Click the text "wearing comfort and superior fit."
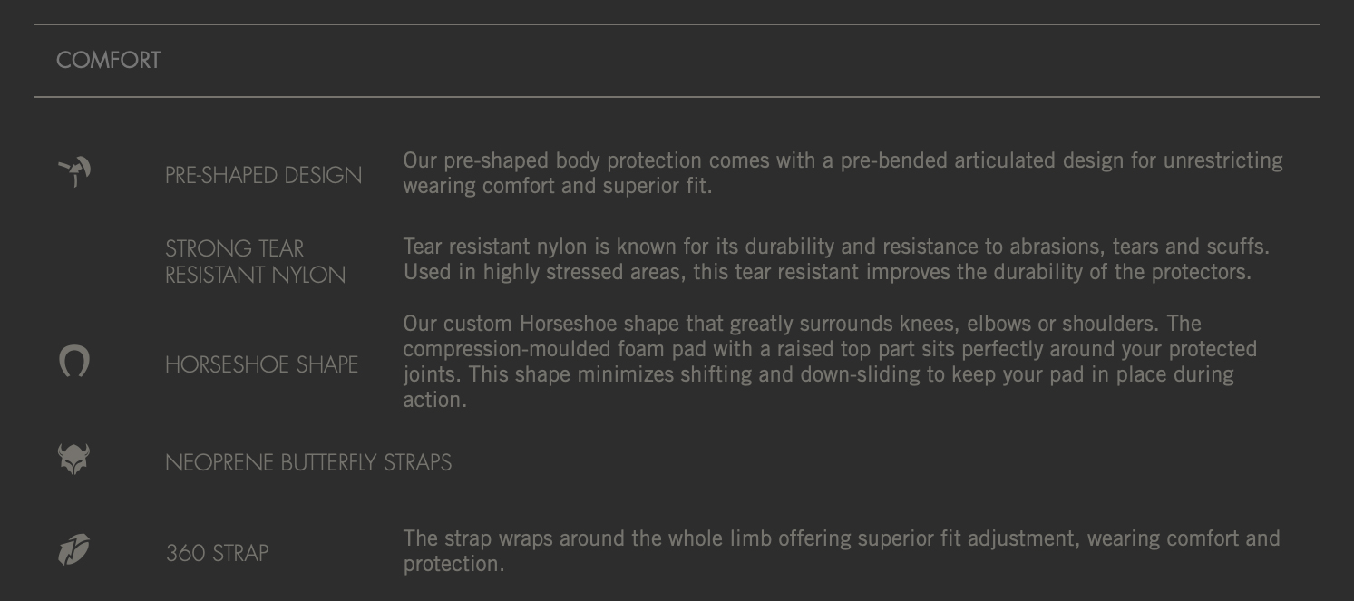The width and height of the screenshot is (1354, 601). [558, 186]
